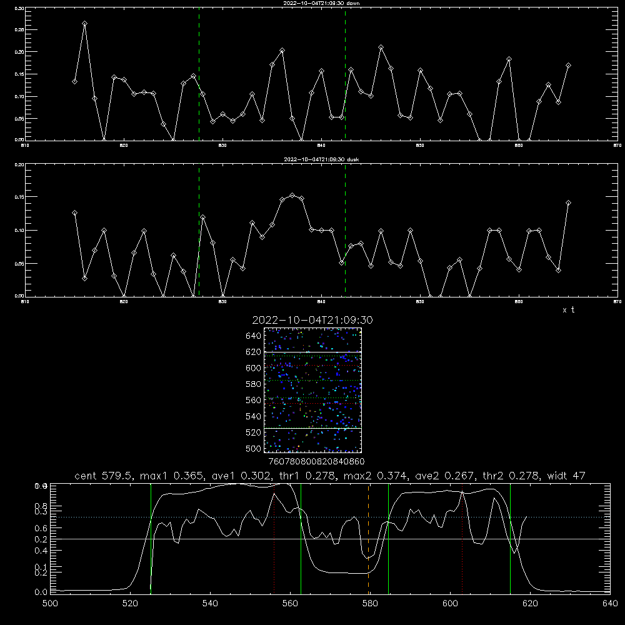This screenshot has height=625, width=625.
Task: Click the '2022-10-04T21:09:30 dawn' plot title
Action: pos(321,3)
